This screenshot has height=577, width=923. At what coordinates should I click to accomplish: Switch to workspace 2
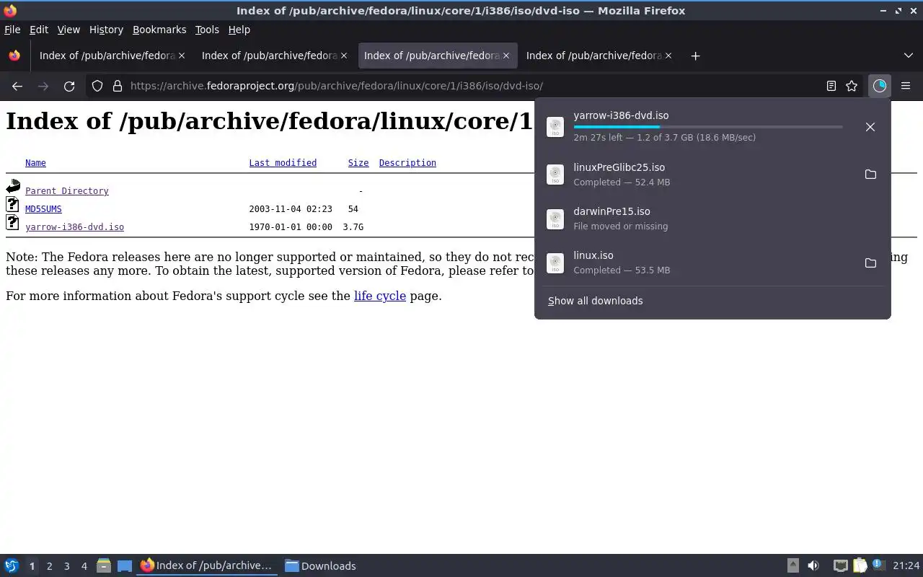point(49,566)
